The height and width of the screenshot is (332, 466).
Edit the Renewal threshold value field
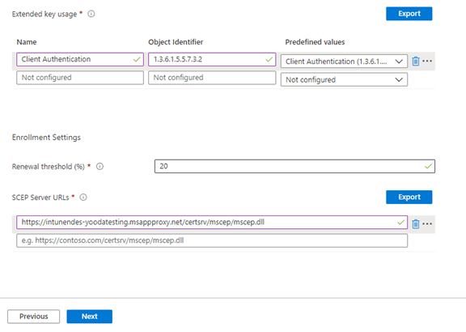tap(294, 166)
